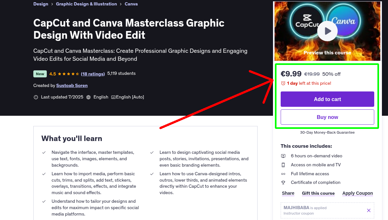Click Gift this course

(x=318, y=193)
